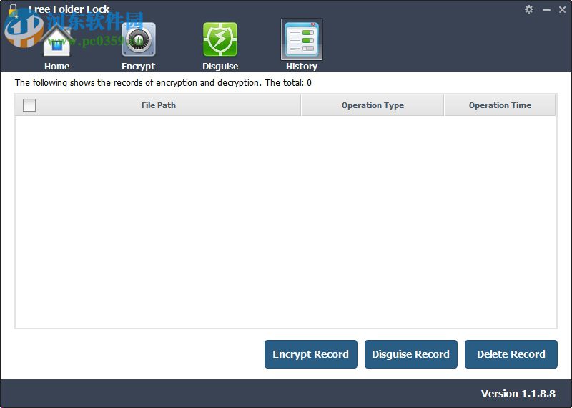Select the records total summary text
The width and height of the screenshot is (572, 408).
[163, 83]
